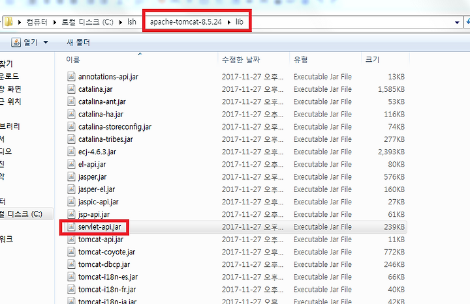Image resolution: width=470 pixels, height=304 pixels.
Task: Expand the chevron after apache-tomcat-8.5.24 breadcrumb
Action: (229, 22)
